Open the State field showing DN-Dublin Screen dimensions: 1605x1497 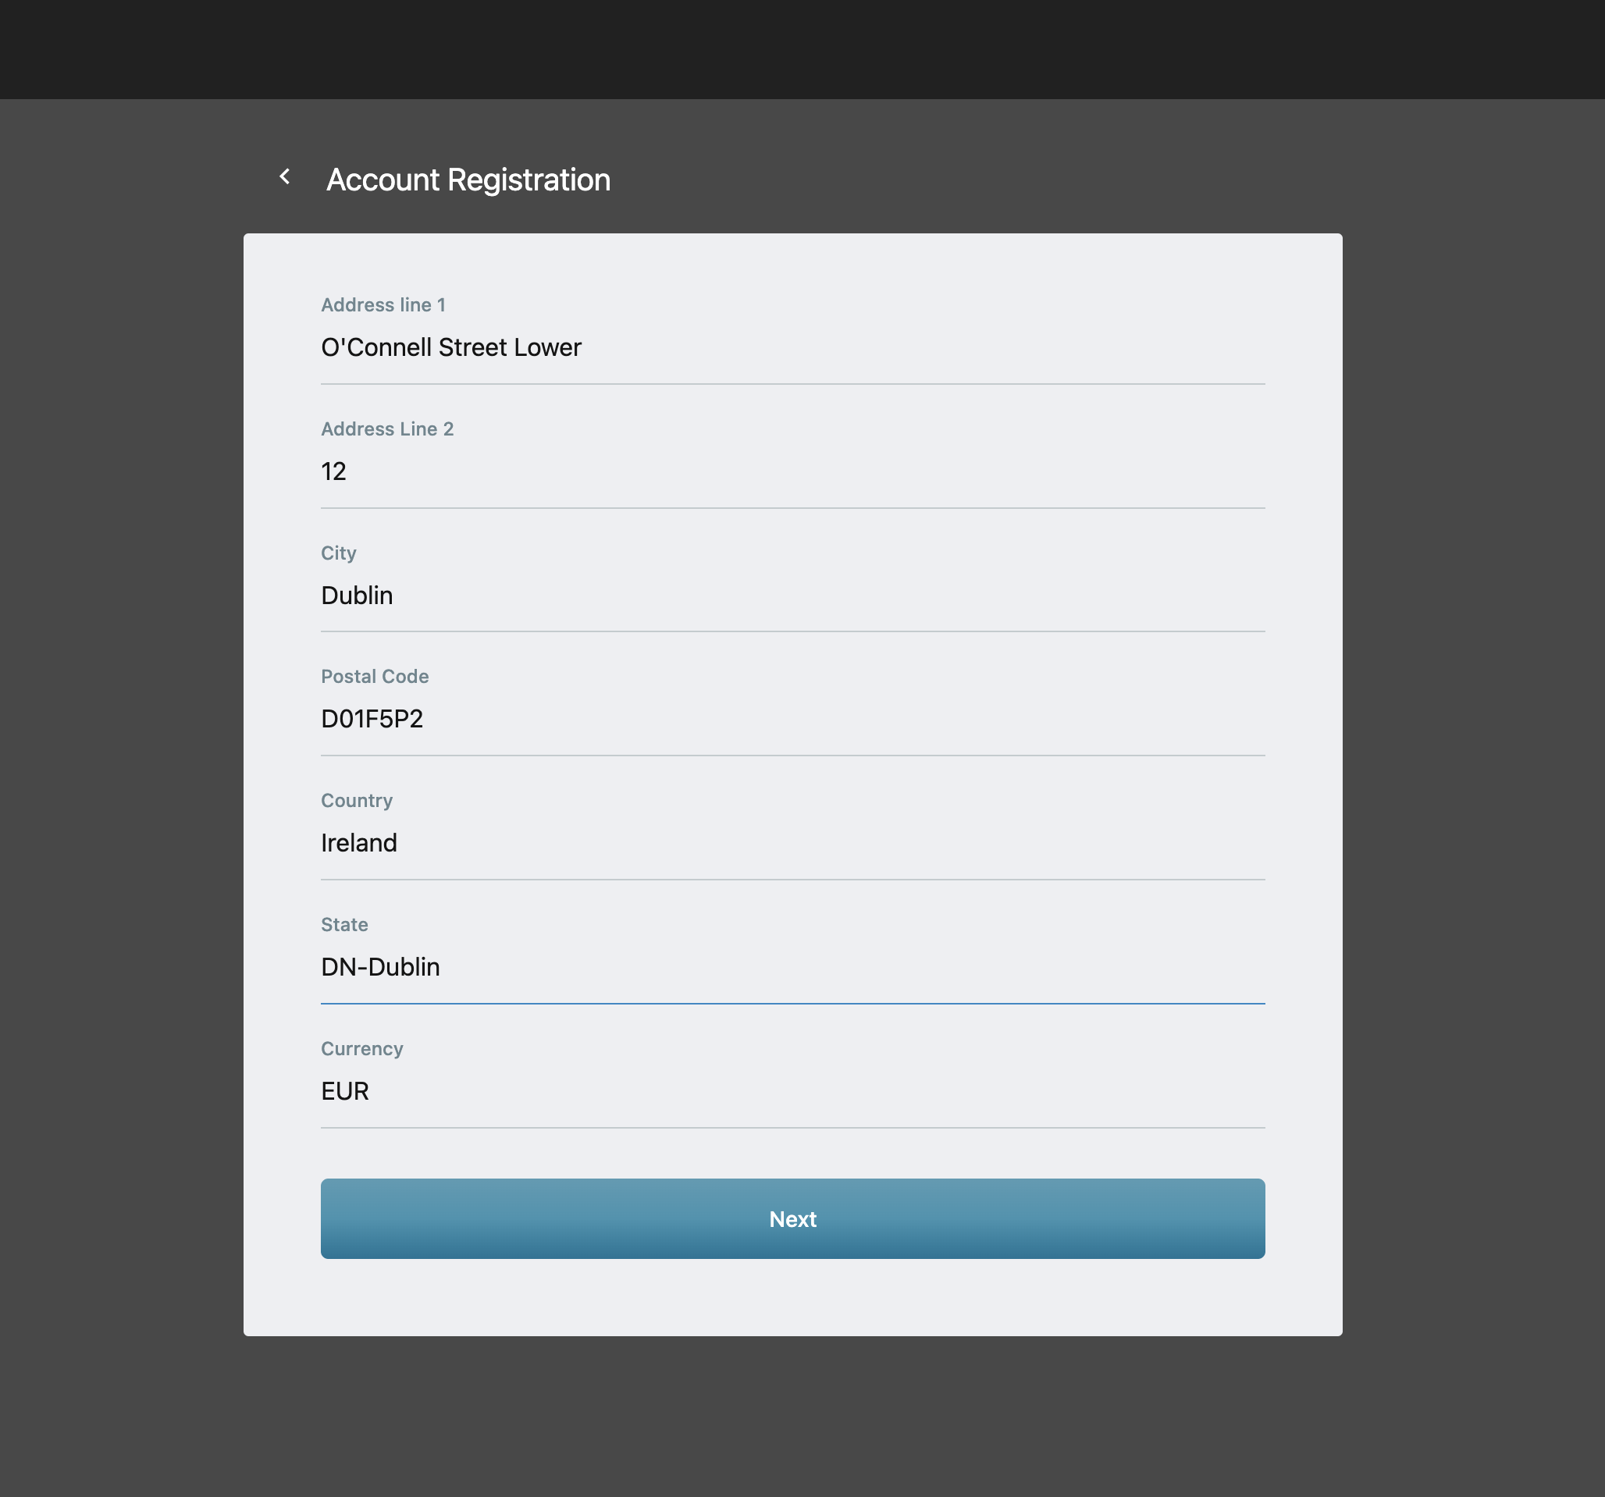click(x=792, y=967)
